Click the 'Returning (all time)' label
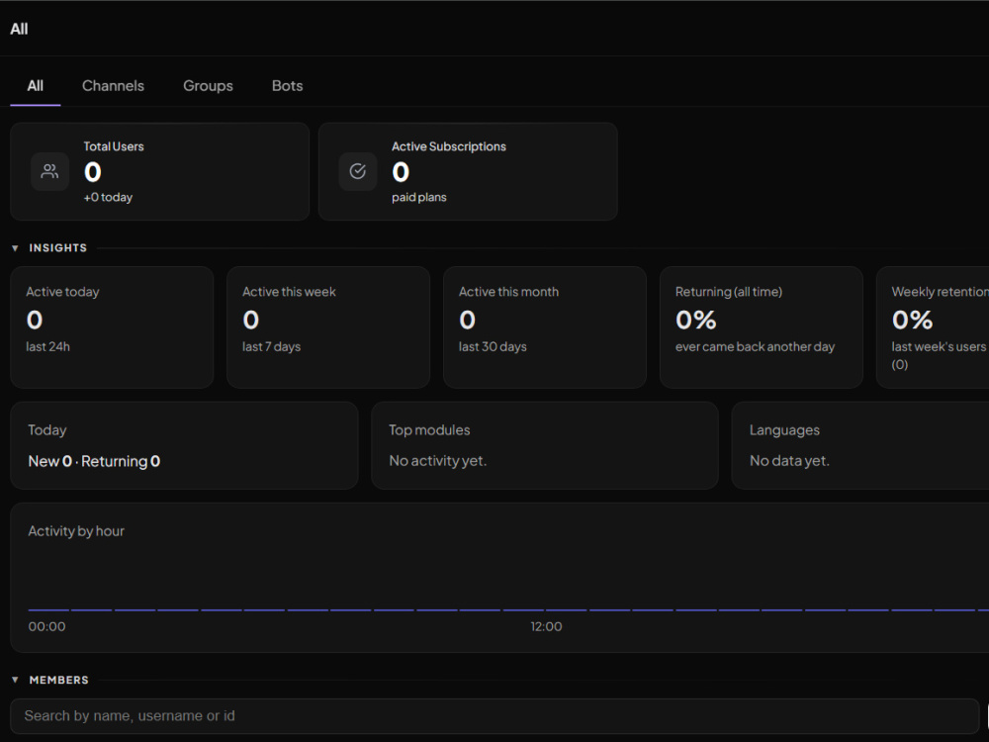 729,292
